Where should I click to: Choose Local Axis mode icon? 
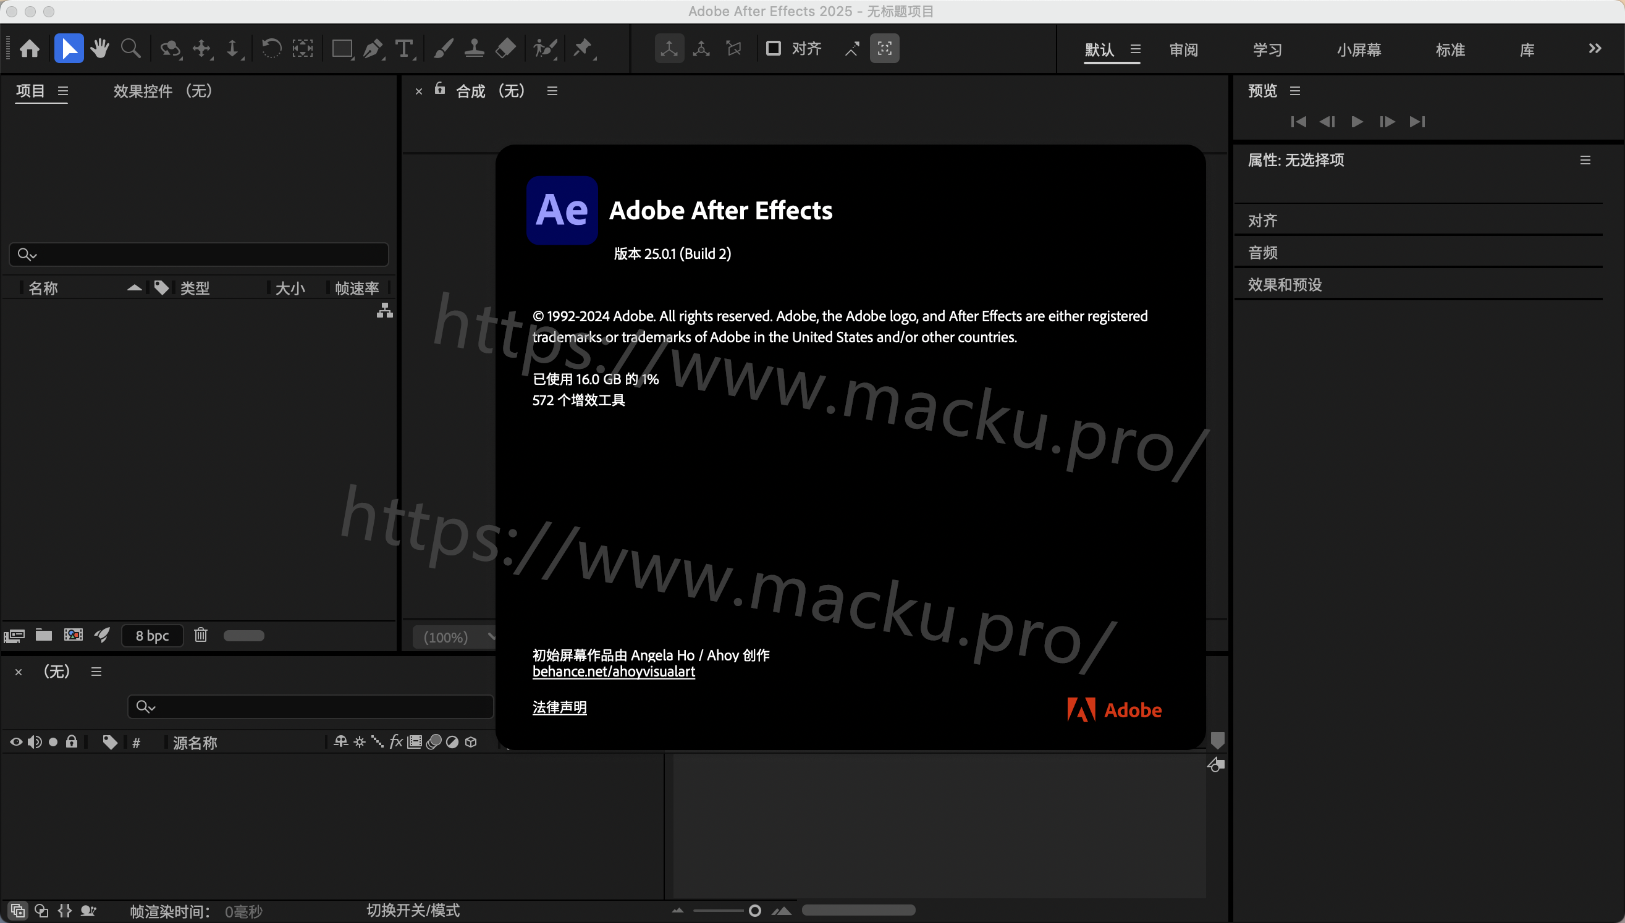[x=670, y=49]
